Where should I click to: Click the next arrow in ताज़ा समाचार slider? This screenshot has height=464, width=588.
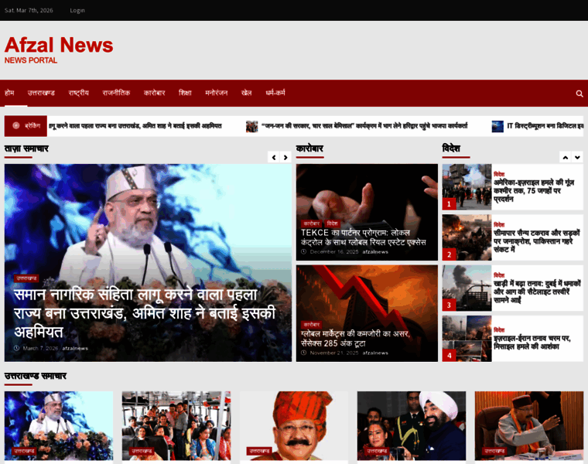(285, 157)
